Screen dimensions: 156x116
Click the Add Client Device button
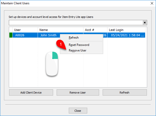click(31, 93)
